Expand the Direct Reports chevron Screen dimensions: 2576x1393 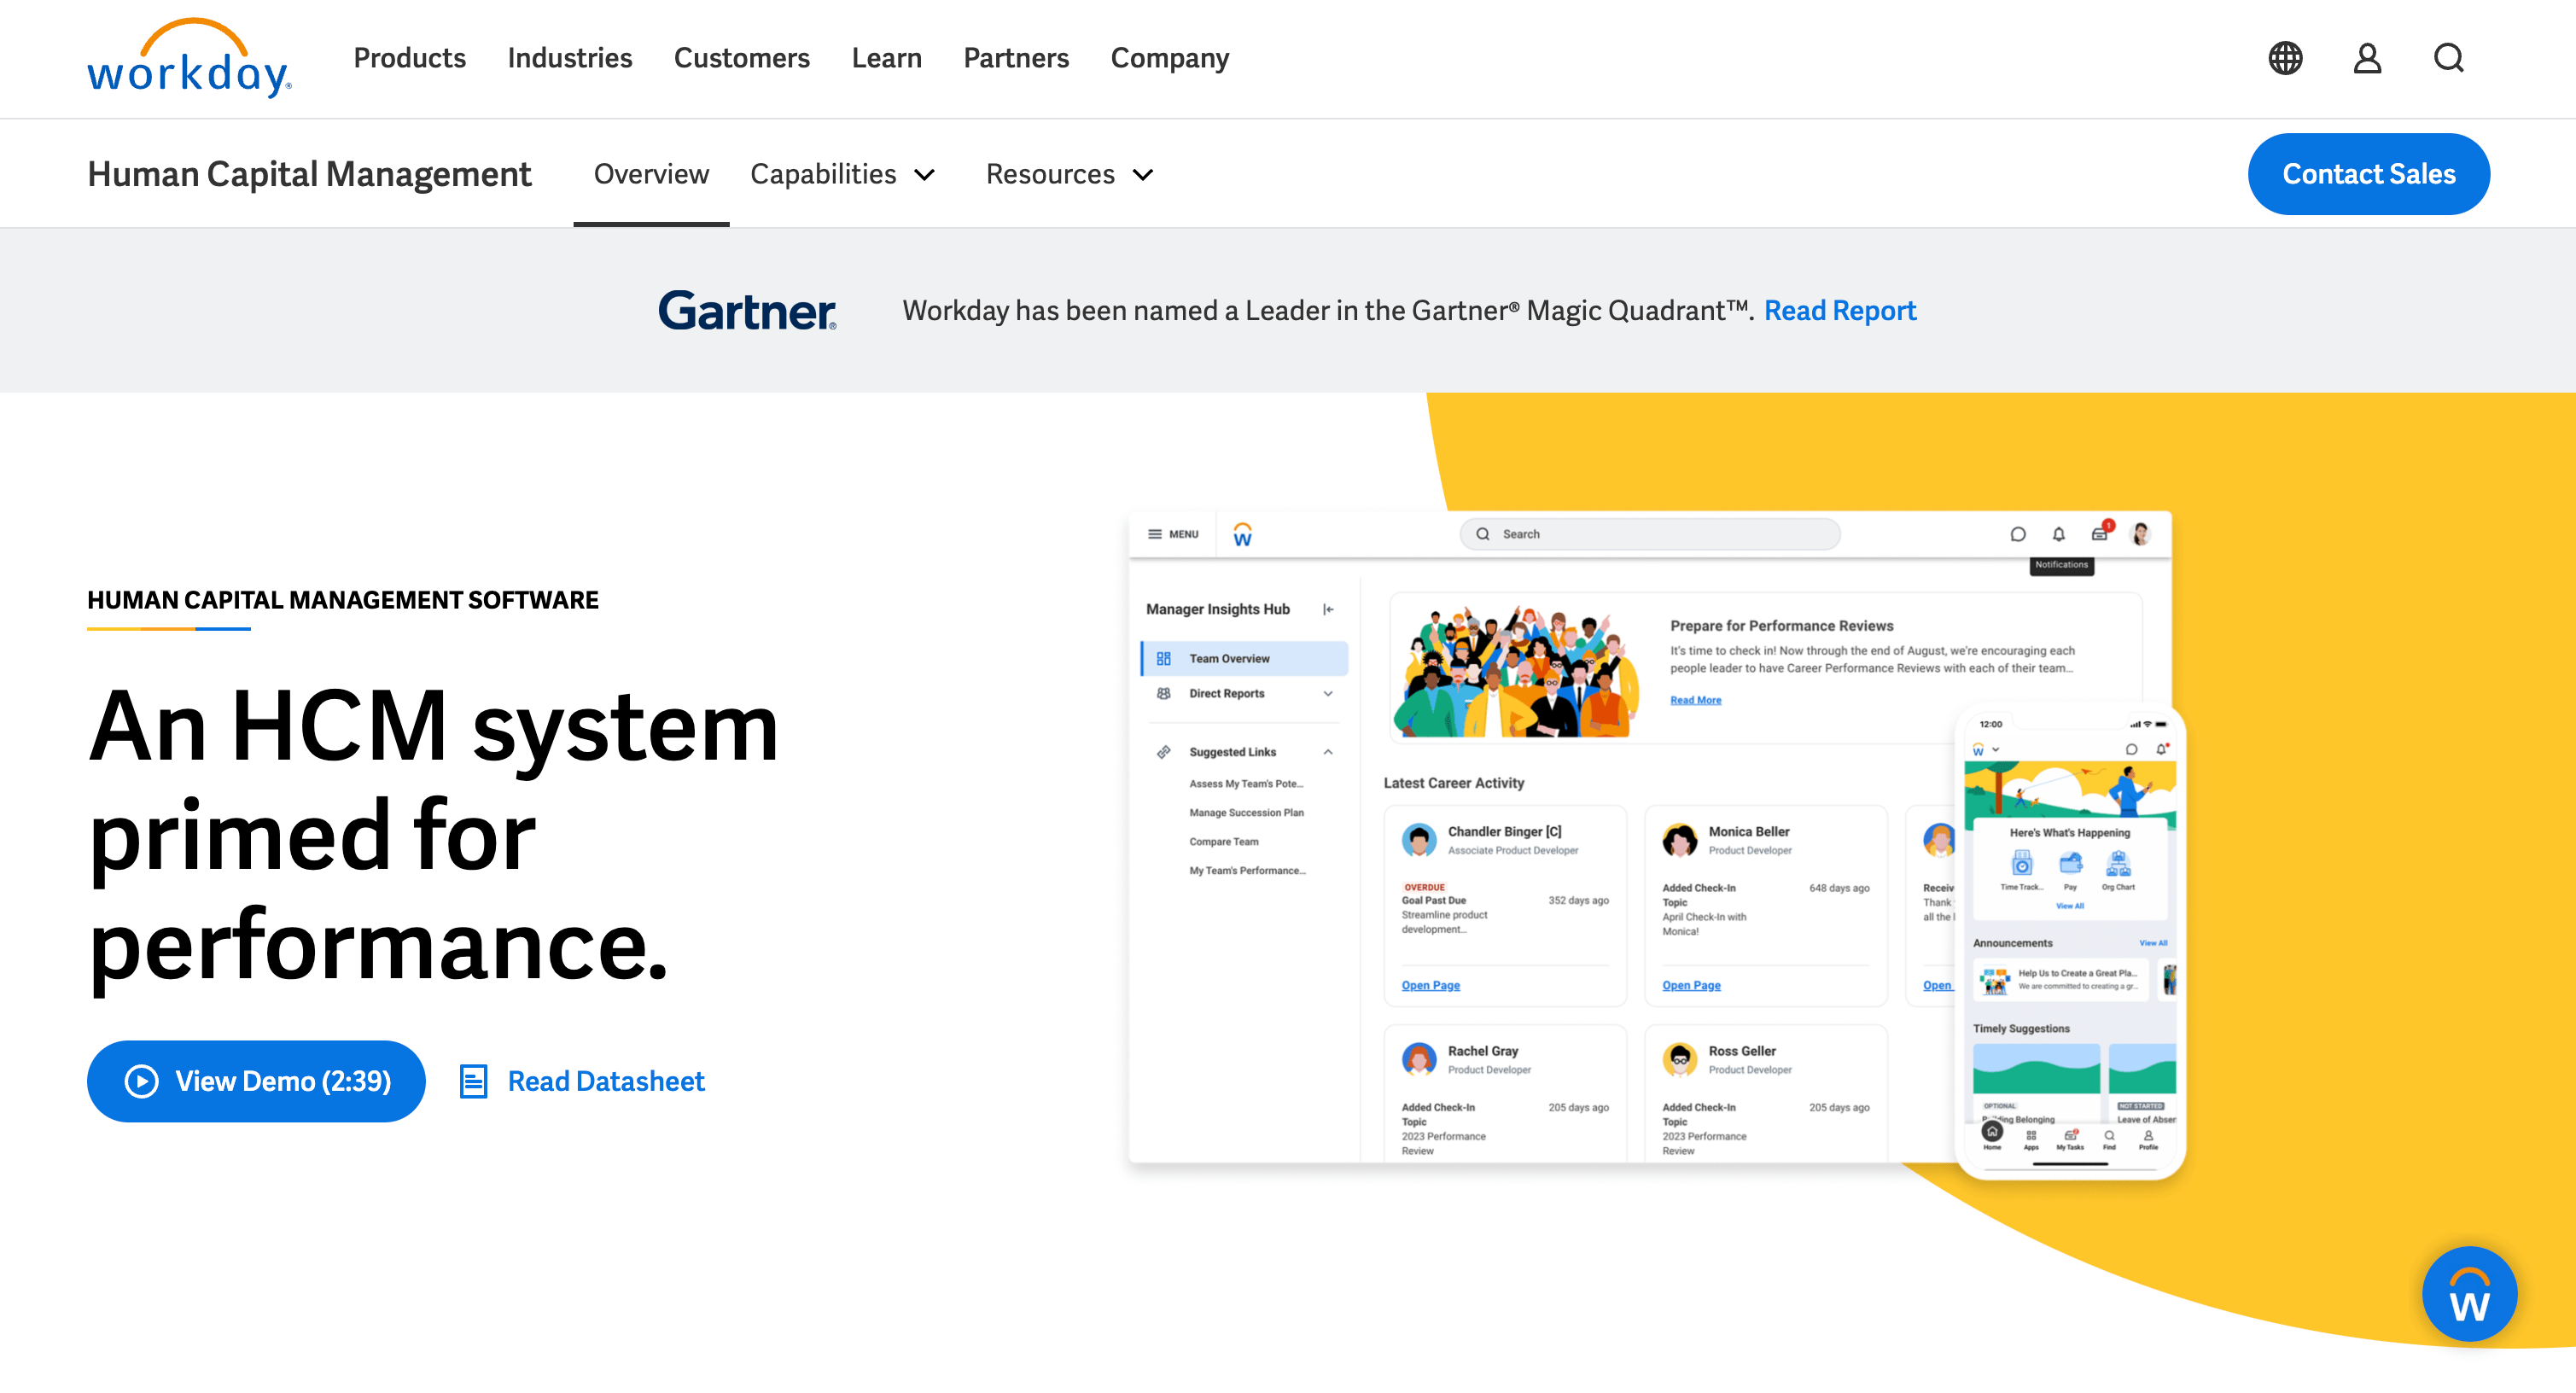1328,693
